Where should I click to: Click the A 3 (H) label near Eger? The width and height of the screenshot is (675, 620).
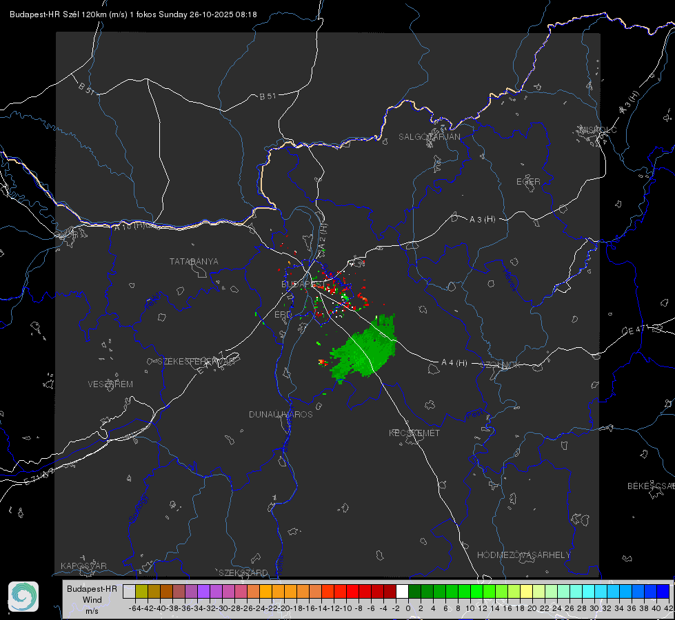482,219
